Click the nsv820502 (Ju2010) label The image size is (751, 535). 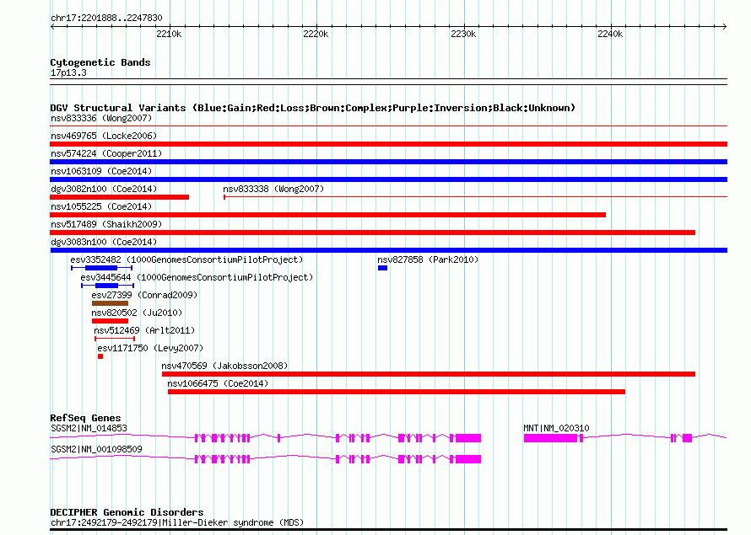(x=137, y=313)
